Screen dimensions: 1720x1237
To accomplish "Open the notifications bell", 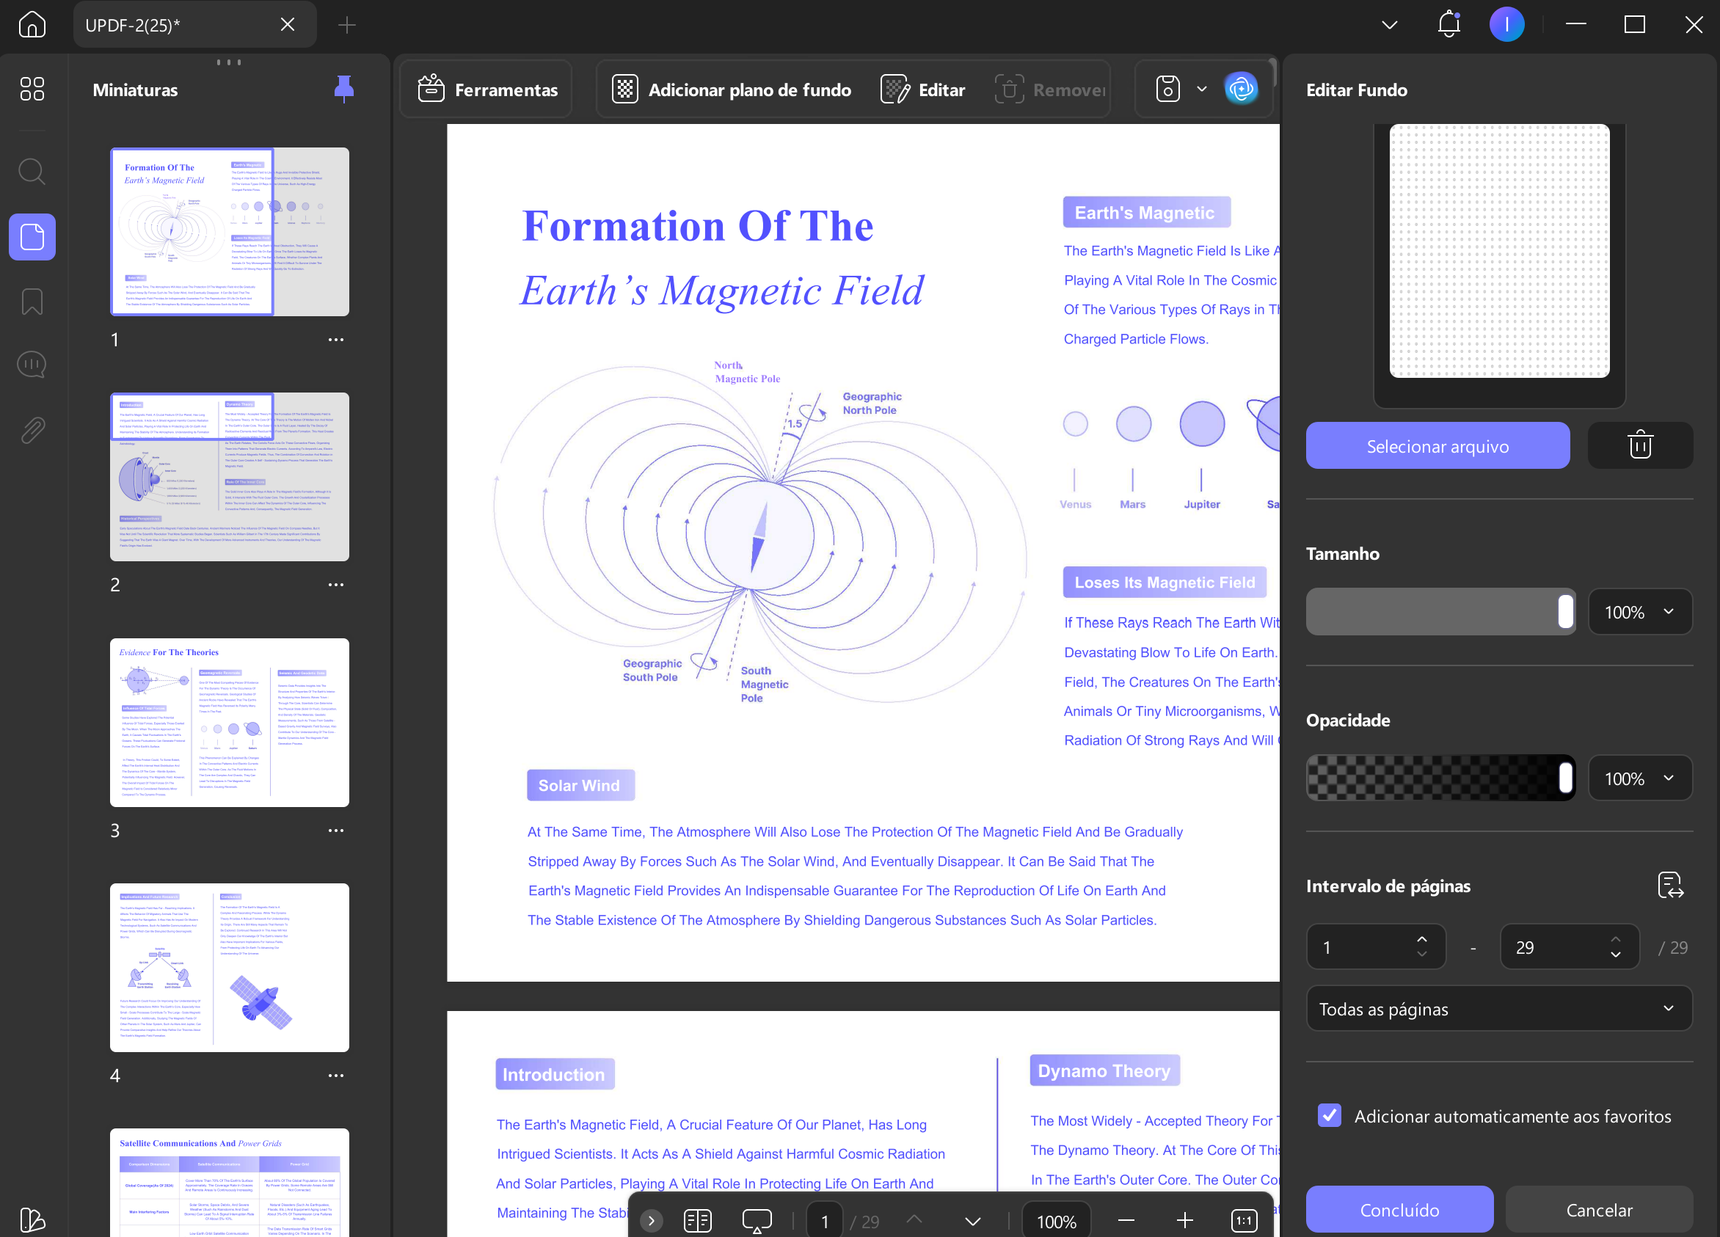I will click(x=1448, y=24).
